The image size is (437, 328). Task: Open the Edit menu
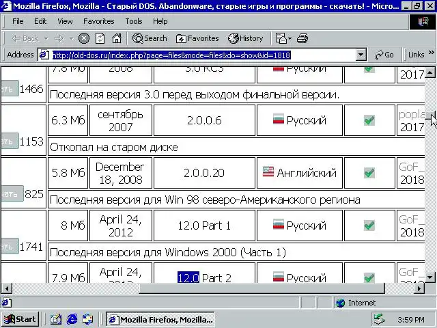coord(40,21)
